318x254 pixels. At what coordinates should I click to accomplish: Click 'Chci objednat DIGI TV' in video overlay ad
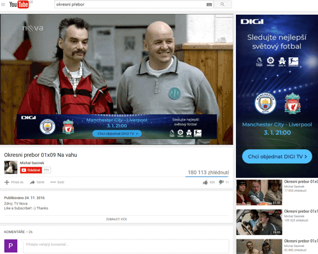(117, 133)
